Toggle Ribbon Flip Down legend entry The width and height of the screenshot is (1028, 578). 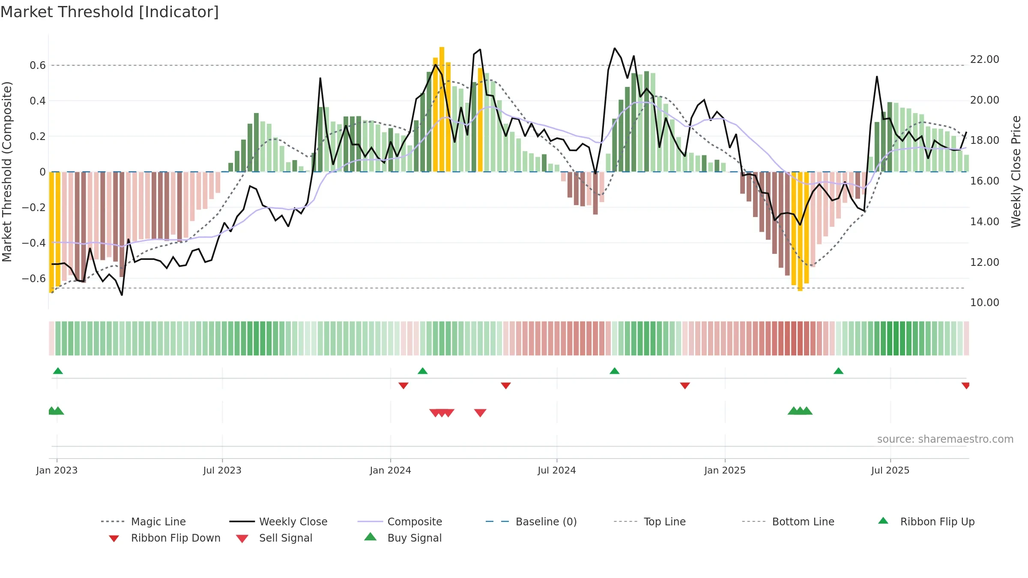point(164,538)
